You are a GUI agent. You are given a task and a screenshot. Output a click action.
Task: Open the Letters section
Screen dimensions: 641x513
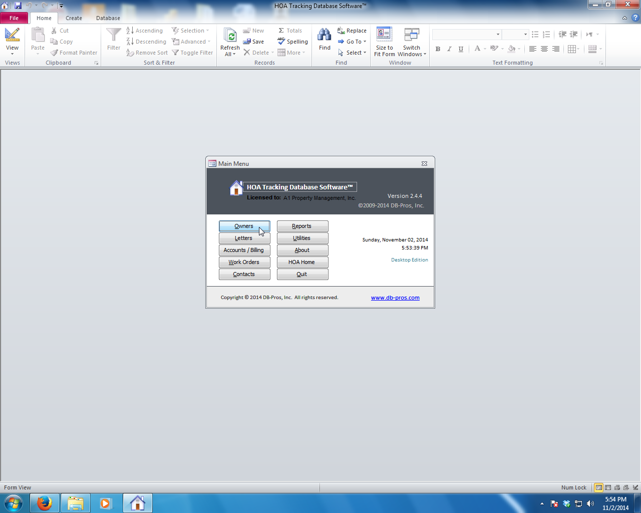244,238
